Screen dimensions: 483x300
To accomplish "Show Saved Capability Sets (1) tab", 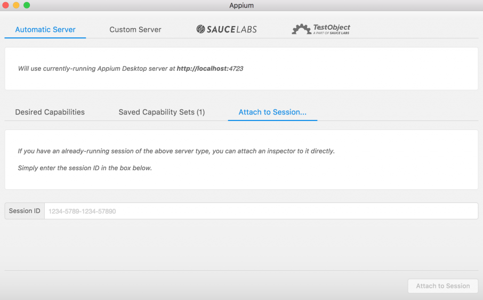I will coord(162,112).
